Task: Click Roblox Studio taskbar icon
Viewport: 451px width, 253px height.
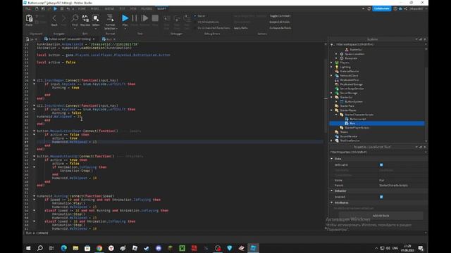Action: click(253, 248)
